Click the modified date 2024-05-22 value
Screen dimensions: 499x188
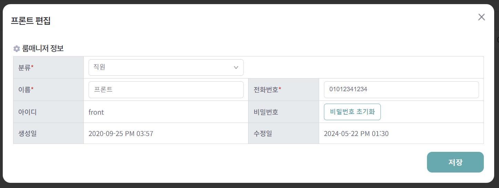pos(356,134)
